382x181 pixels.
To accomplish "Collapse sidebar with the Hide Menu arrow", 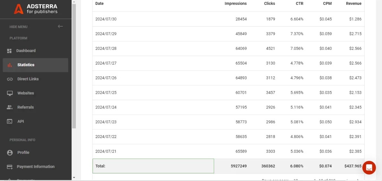I will pos(60,26).
